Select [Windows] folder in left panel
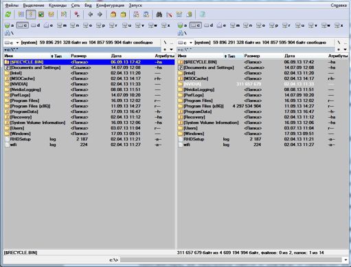The width and height of the screenshot is (351, 267). (89, 133)
